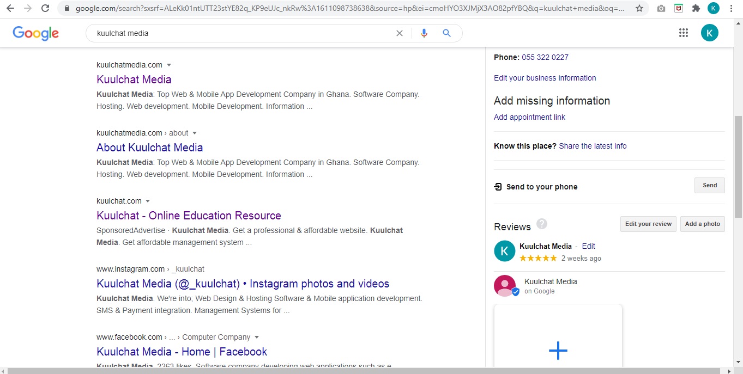Screen dimensions: 743x374
Task: Click the www.instagram.com › _kuulchat URL text
Action: (x=150, y=269)
